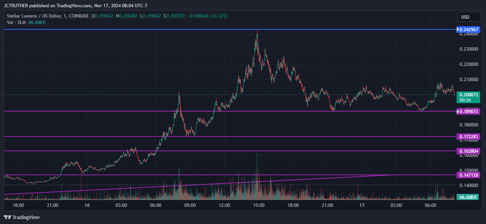Click the 18:00 time axis label at left
486x224 pixels.
pyautogui.click(x=18, y=205)
